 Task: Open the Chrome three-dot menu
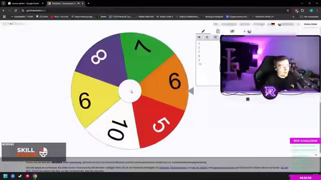click(x=317, y=10)
